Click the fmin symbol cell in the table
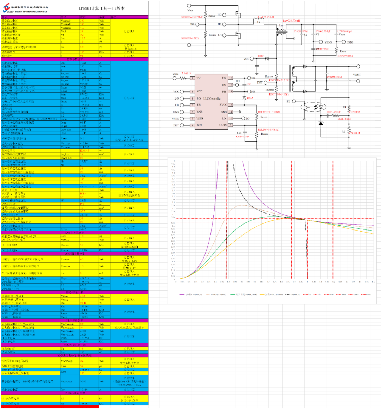 [70, 95]
